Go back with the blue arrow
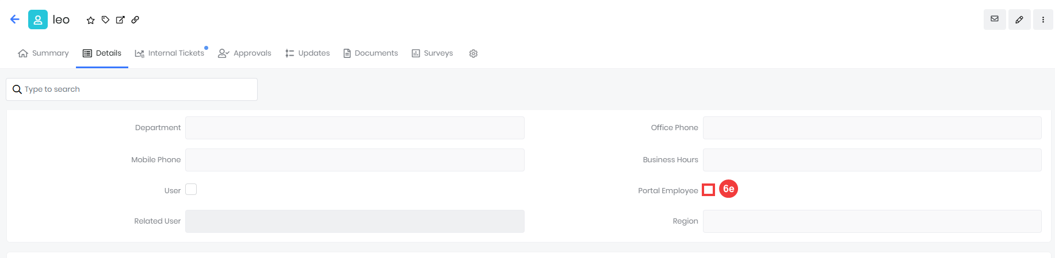1055x258 pixels. [x=15, y=19]
